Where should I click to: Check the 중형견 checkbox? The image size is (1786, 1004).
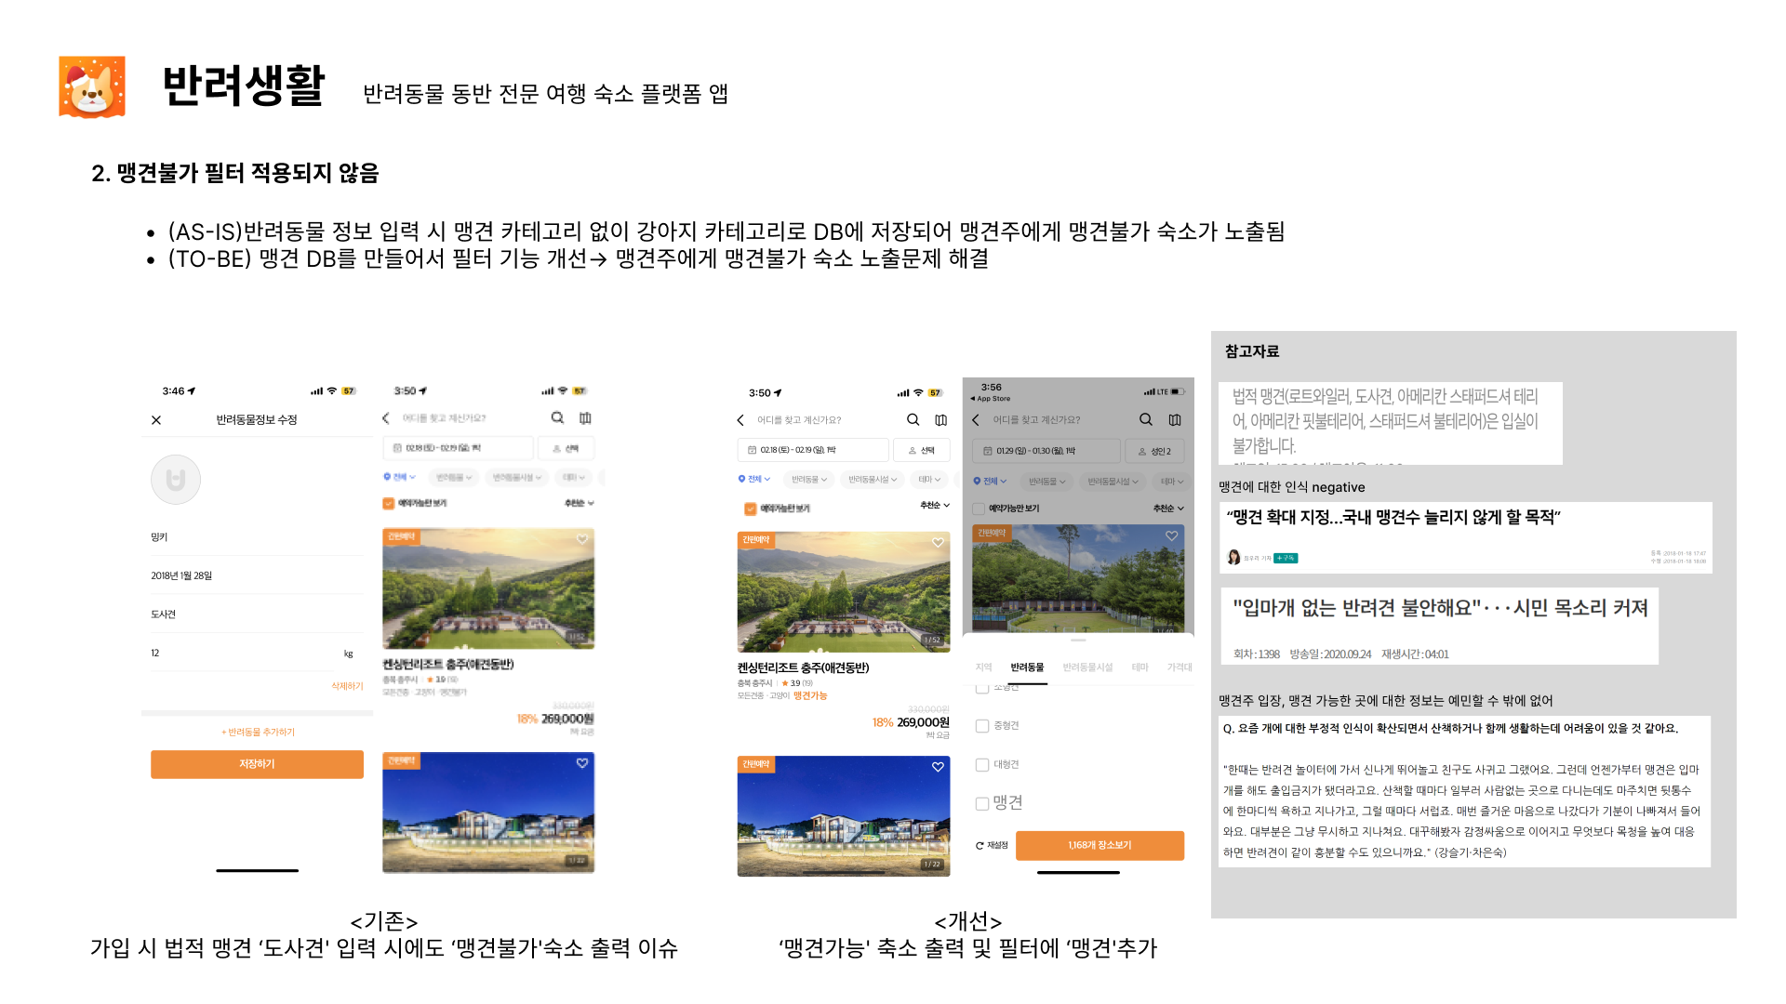pos(981,725)
